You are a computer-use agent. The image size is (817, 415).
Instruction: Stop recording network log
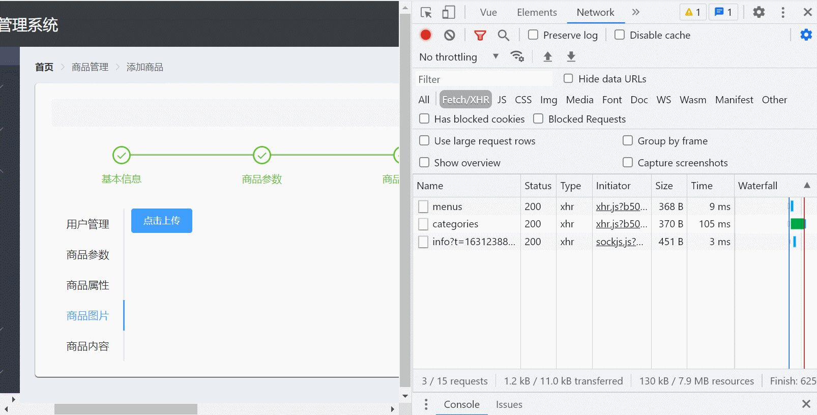[x=426, y=35]
